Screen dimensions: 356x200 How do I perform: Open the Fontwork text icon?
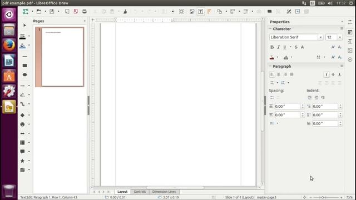tap(209, 11)
